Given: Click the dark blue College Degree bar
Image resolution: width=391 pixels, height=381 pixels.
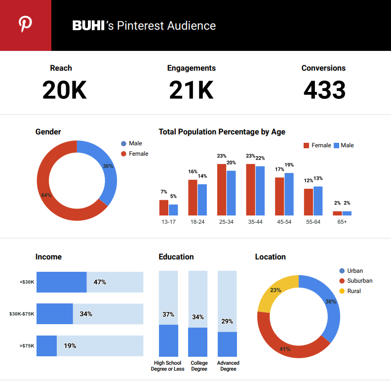Looking at the screenshot, I should [198, 342].
